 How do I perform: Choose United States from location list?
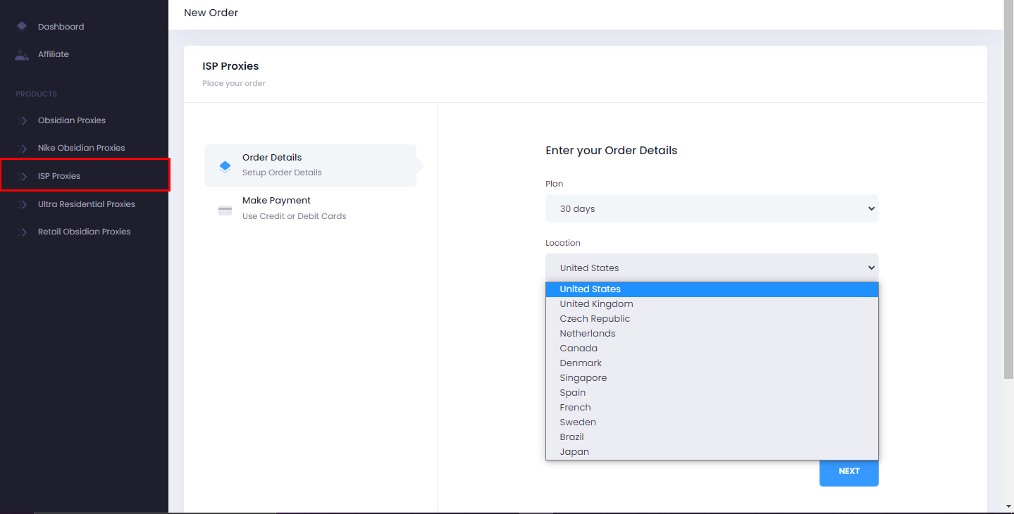[712, 289]
